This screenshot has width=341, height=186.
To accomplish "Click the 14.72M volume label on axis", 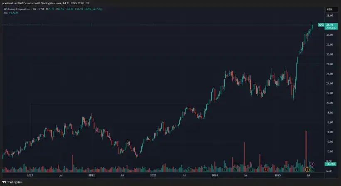I will pos(330,165).
